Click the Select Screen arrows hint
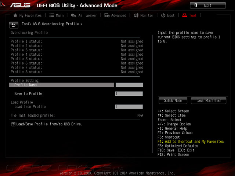The height and width of the screenshot is (176, 235). click(x=173, y=111)
